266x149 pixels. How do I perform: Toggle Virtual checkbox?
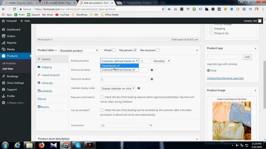click(x=114, y=50)
